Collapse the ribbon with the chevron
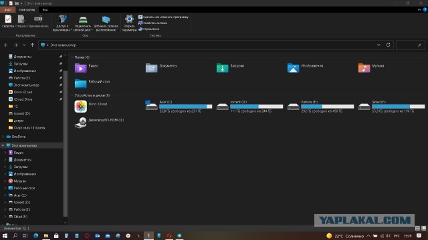The image size is (428, 240). (x=419, y=9)
